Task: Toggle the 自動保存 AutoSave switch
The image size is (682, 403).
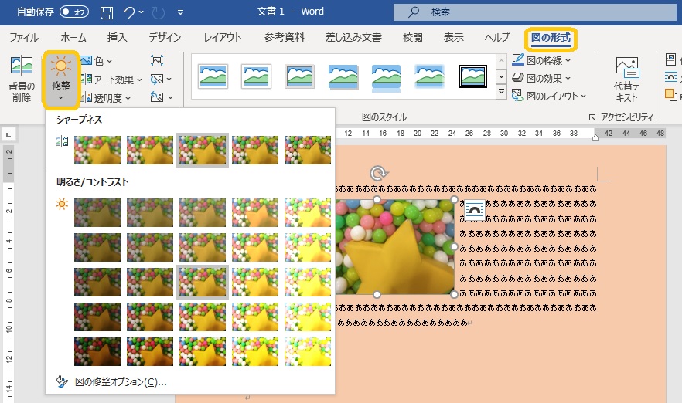Action: 74,12
